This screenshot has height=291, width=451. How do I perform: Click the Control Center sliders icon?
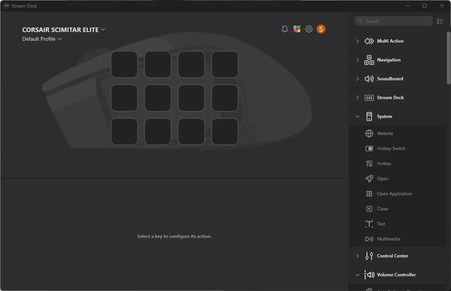click(369, 256)
